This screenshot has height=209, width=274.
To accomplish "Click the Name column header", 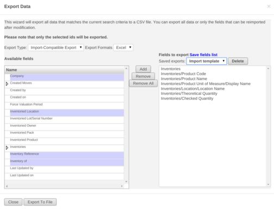I will tap(65, 70).
